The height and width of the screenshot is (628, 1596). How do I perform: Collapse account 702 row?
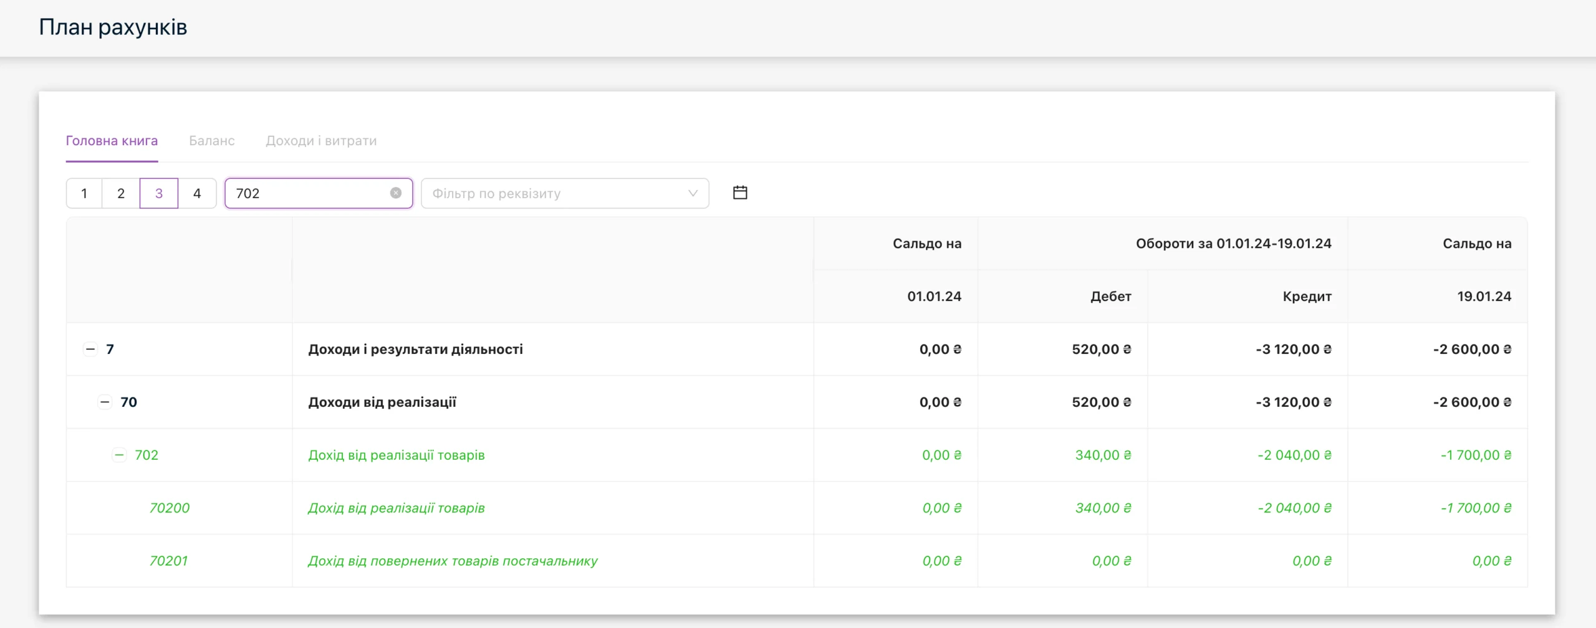coord(119,455)
